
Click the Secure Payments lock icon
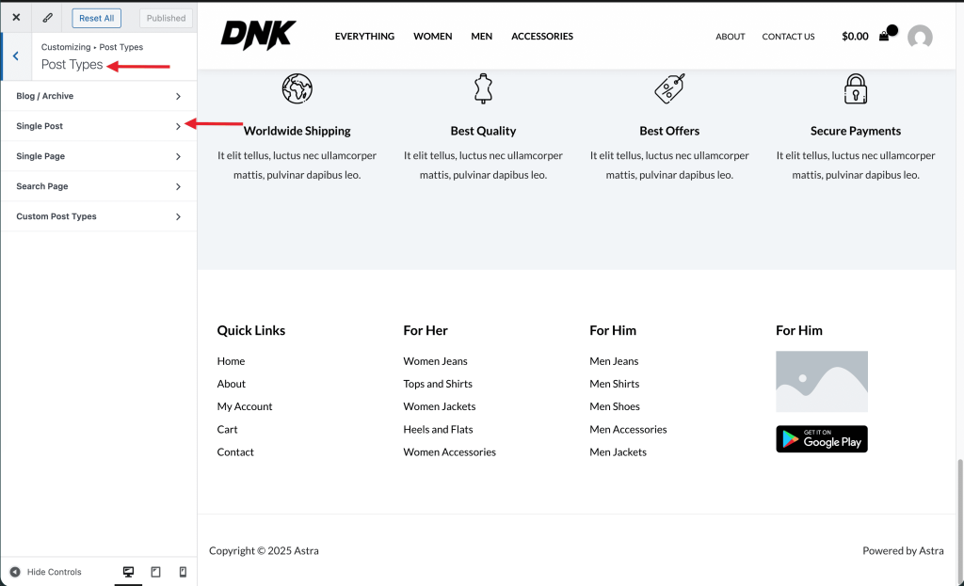pyautogui.click(x=855, y=88)
